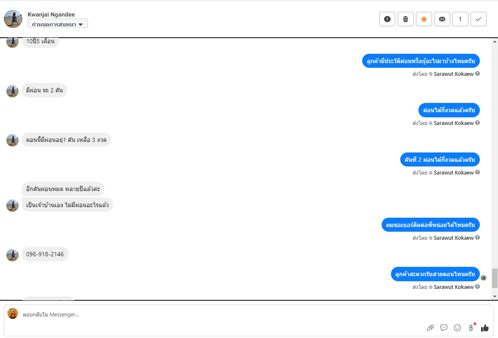
Task: Click the exclamation mark priority button
Action: coord(460,19)
